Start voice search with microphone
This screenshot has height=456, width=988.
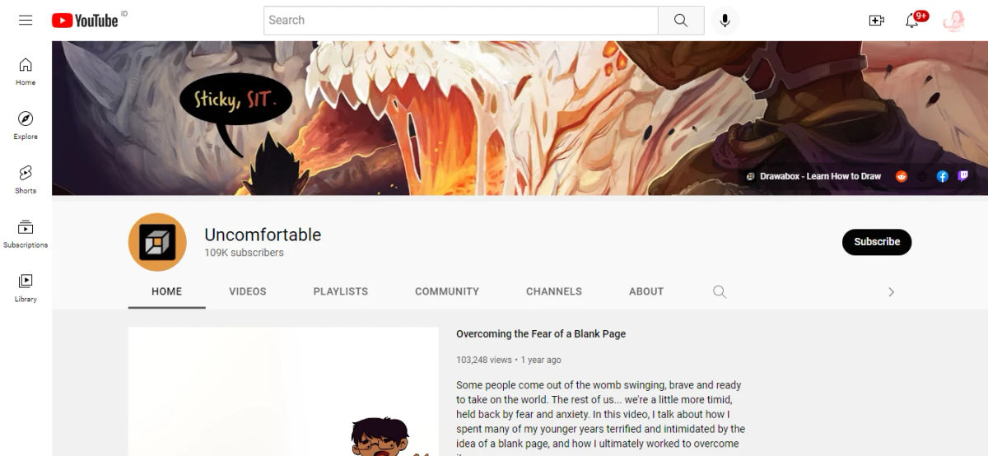point(725,21)
